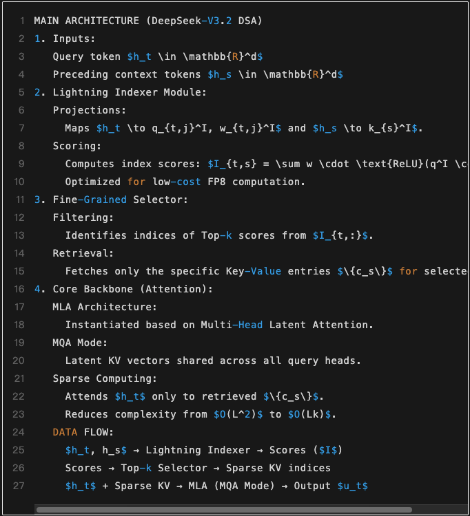Click the "Fine-Grained Selector:" heading

[x=120, y=200]
